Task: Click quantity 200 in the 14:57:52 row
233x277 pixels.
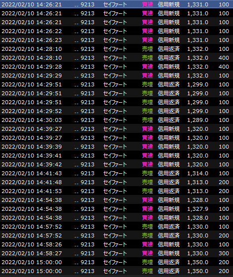Action: pyautogui.click(x=224, y=236)
